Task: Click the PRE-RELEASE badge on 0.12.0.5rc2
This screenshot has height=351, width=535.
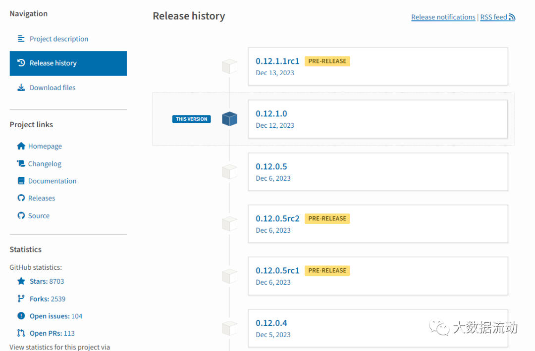Action: pos(327,218)
